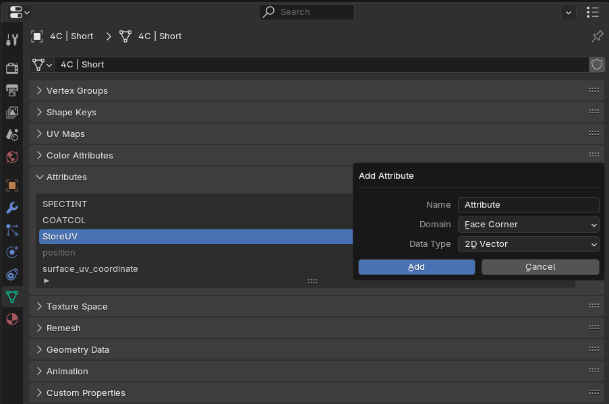Open the Output properties tab
The height and width of the screenshot is (404, 609).
pos(12,90)
